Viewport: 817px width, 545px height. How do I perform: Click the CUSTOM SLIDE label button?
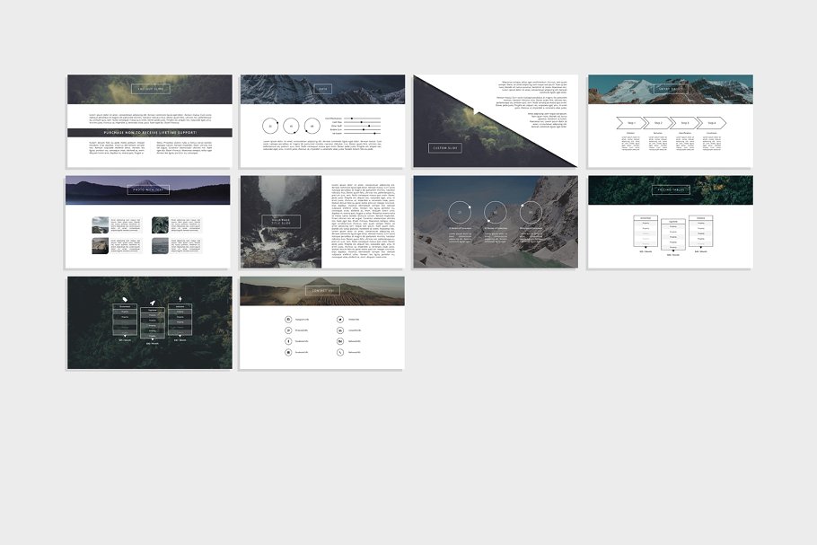[445, 148]
